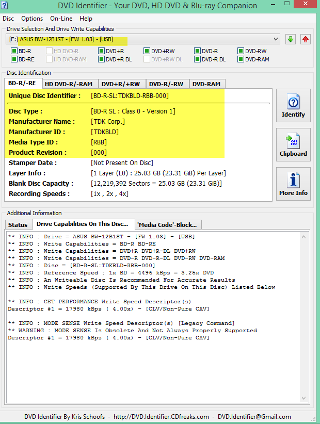
Task: Click the green down arrow drive button
Action: tap(291, 40)
